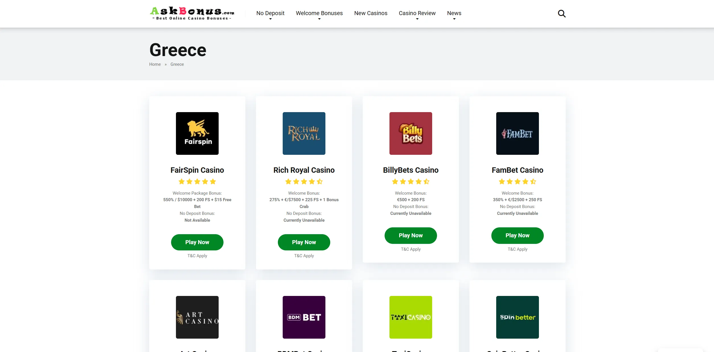Click T&C Apply under FamBet Casino
714x352 pixels.
pyautogui.click(x=518, y=249)
